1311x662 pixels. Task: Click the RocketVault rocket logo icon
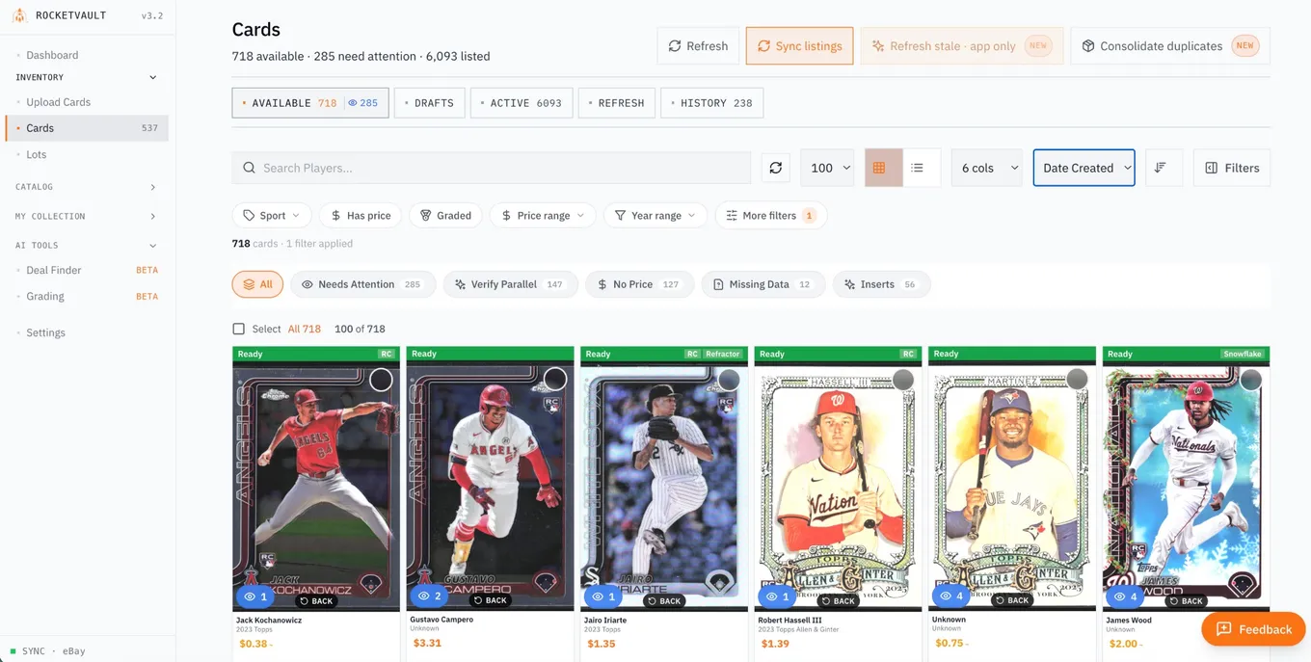18,15
